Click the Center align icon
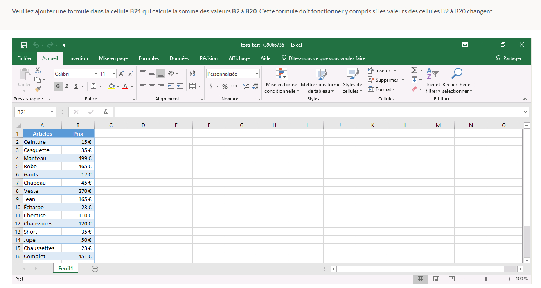This screenshot has width=541, height=288. coord(152,86)
